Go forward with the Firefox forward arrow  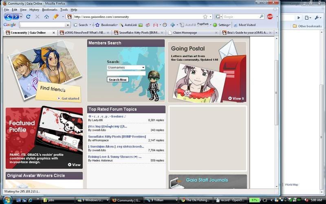click(16, 17)
